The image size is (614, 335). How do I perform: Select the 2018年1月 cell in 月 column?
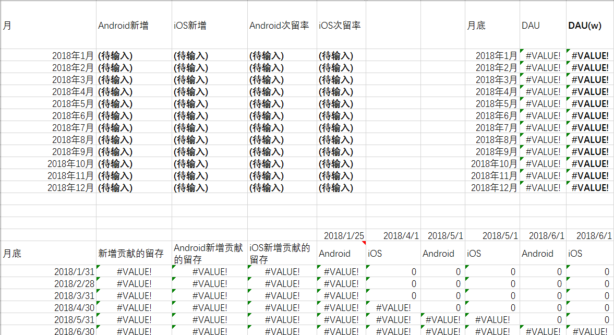tap(48, 55)
